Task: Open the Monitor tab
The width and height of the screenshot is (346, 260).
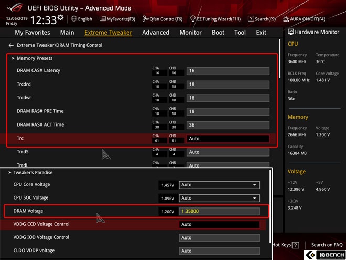Action: 191,33
